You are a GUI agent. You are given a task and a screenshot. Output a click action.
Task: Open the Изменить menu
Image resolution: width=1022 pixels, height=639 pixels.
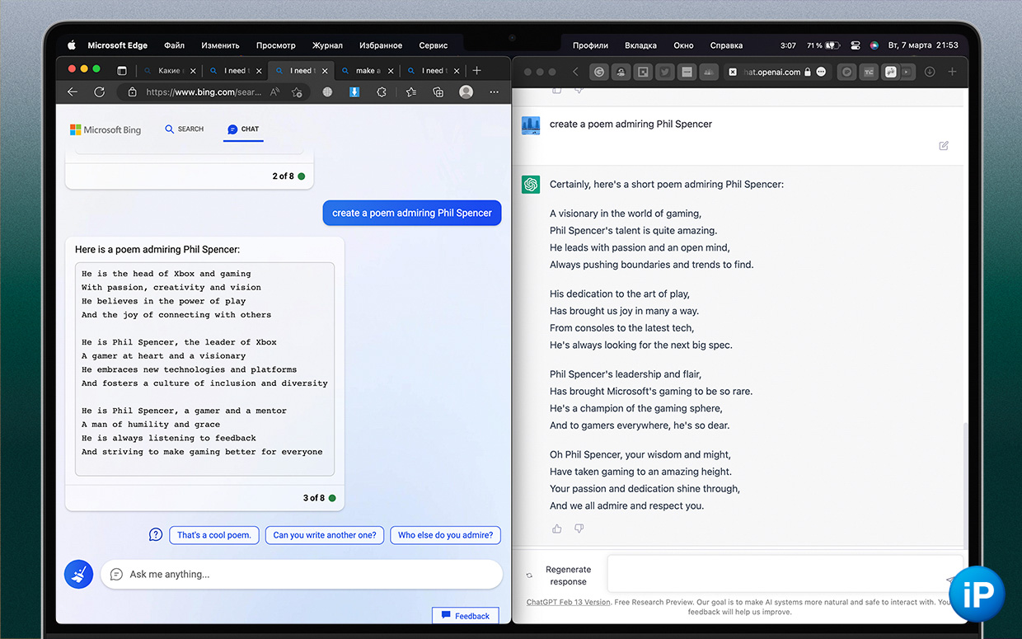[x=220, y=45]
